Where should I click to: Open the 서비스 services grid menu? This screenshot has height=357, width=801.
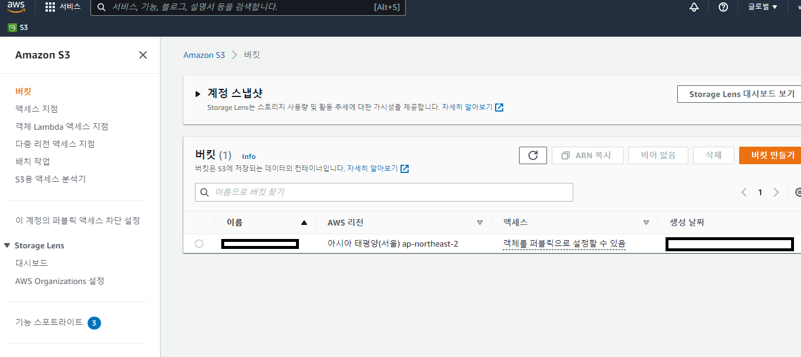(x=63, y=7)
